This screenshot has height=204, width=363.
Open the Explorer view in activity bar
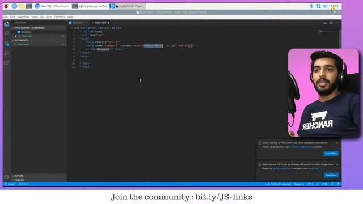click(6, 24)
